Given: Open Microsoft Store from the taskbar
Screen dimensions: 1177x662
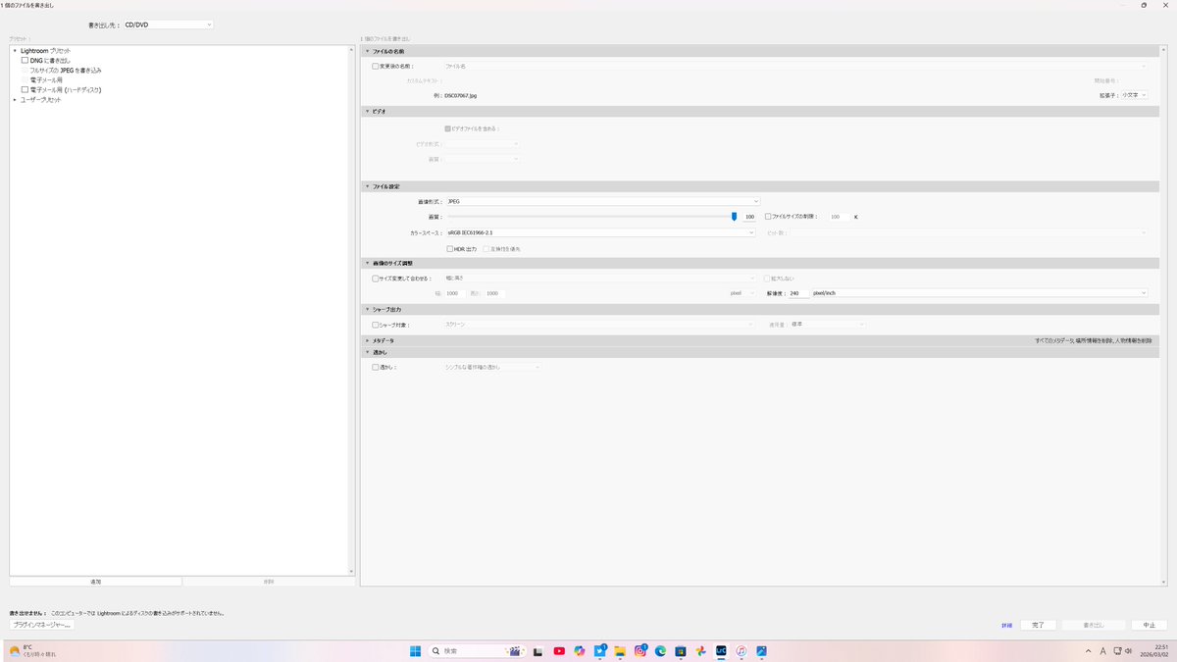Looking at the screenshot, I should point(681,650).
